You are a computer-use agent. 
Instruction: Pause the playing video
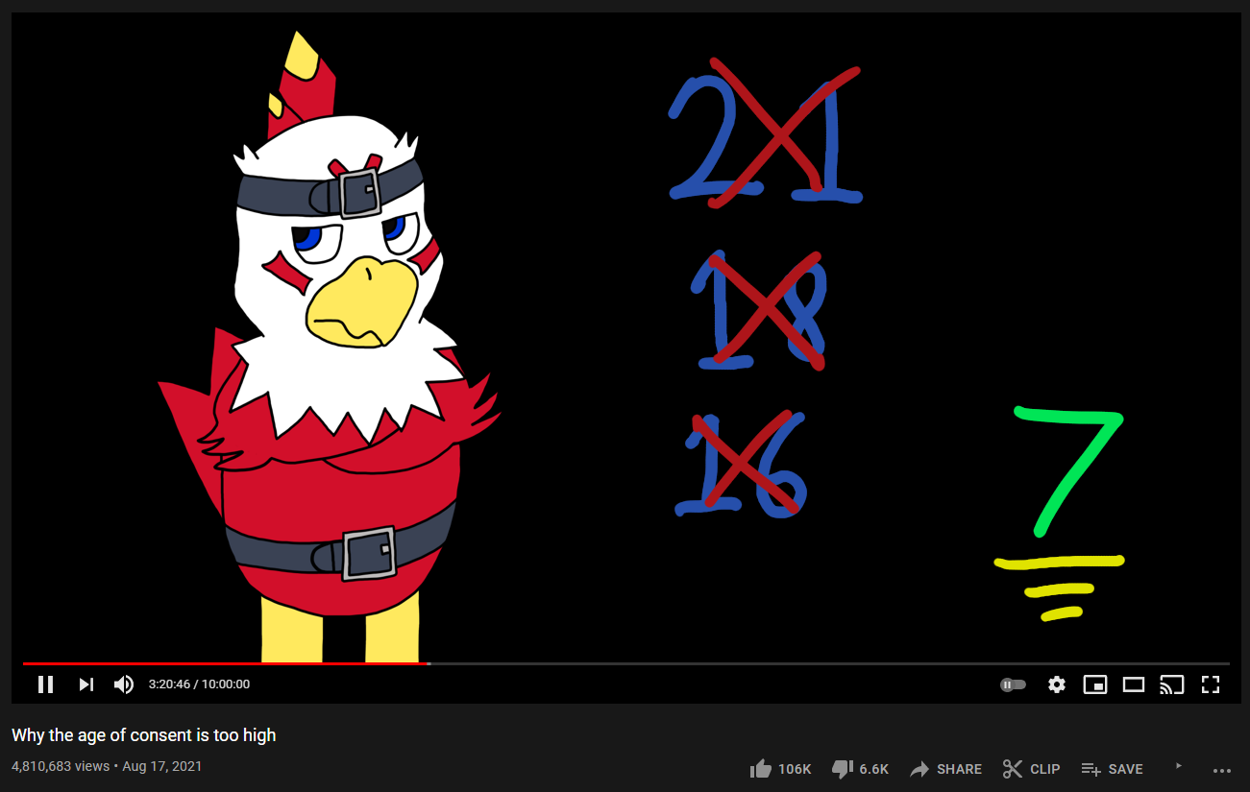pos(45,684)
